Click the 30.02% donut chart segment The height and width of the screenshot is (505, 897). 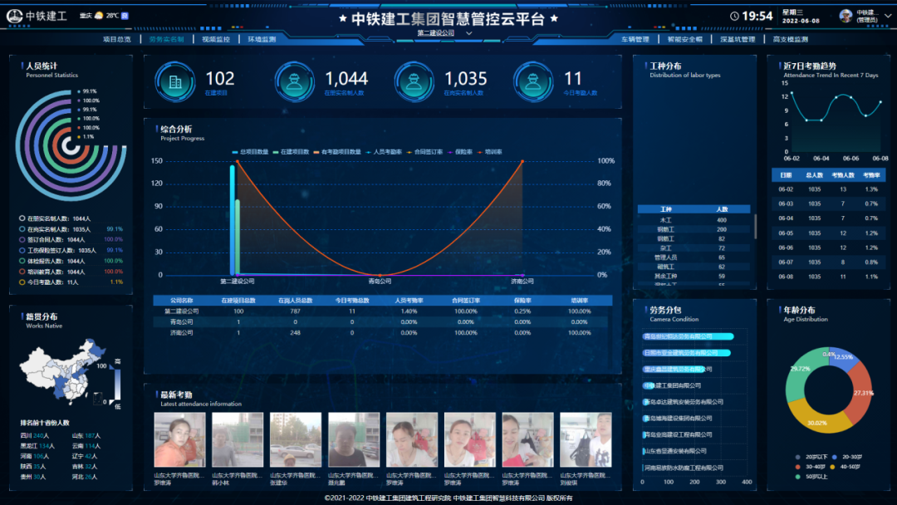819,419
